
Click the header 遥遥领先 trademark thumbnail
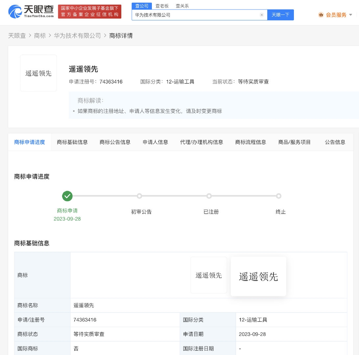(x=38, y=73)
